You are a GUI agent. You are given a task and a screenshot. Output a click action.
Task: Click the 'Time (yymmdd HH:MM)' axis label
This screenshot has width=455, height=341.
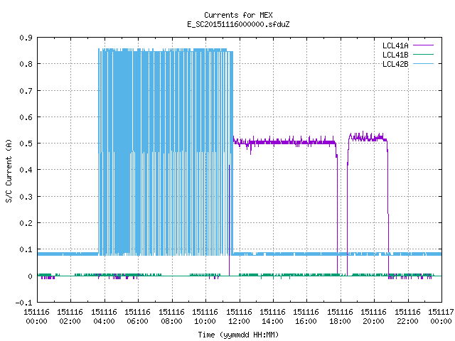click(x=238, y=335)
